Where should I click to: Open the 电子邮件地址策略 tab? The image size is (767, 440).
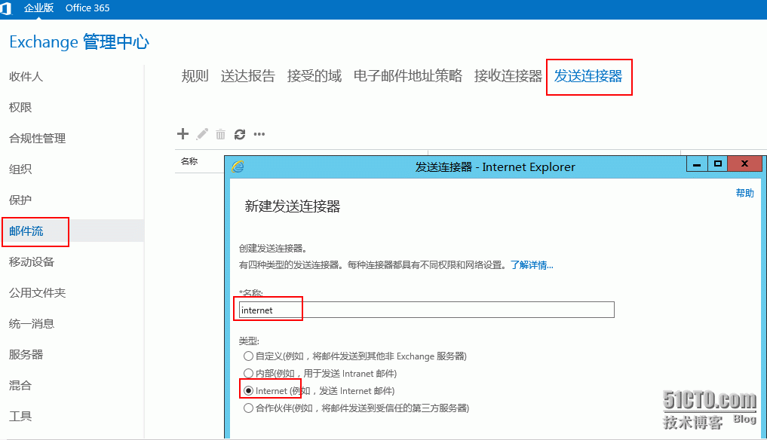408,76
